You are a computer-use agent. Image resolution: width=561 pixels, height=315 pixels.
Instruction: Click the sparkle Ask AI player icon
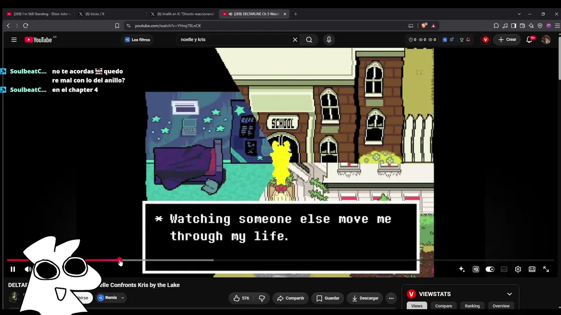coord(462,269)
